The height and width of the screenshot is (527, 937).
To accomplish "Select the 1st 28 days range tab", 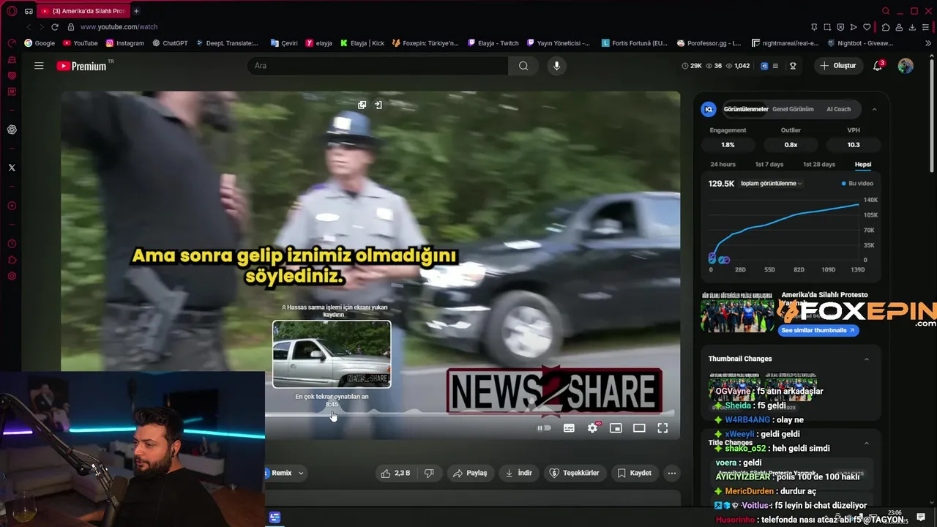I will (x=818, y=165).
